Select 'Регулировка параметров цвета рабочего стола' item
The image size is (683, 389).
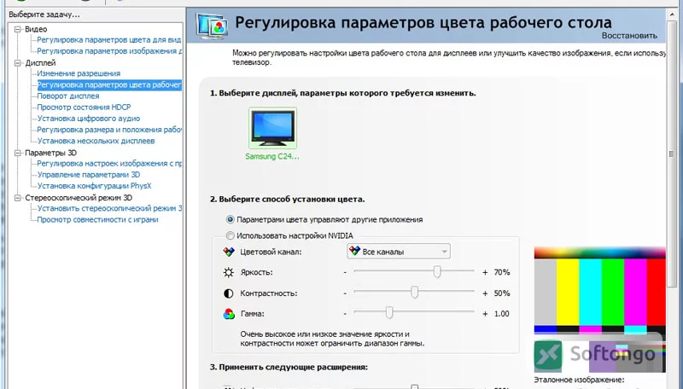pyautogui.click(x=109, y=84)
